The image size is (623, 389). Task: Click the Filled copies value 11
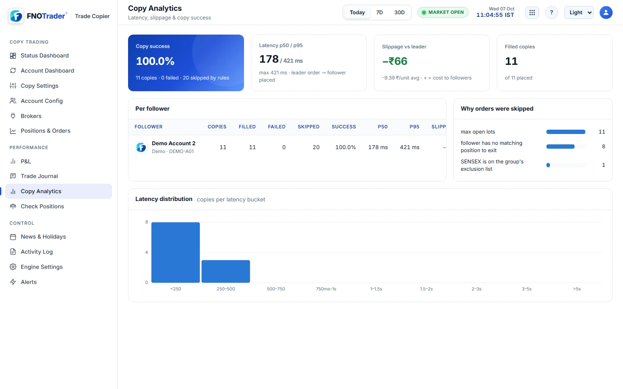[511, 61]
